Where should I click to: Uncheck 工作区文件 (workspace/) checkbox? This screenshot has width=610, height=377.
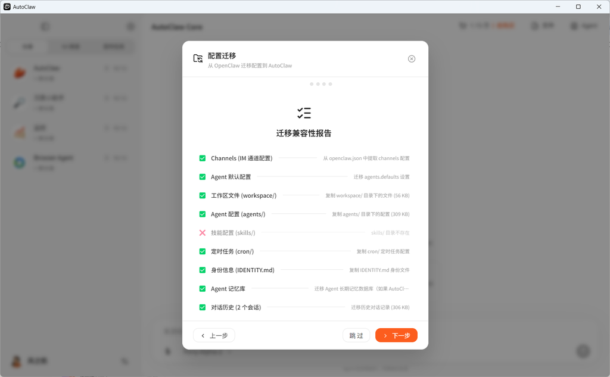click(x=203, y=196)
